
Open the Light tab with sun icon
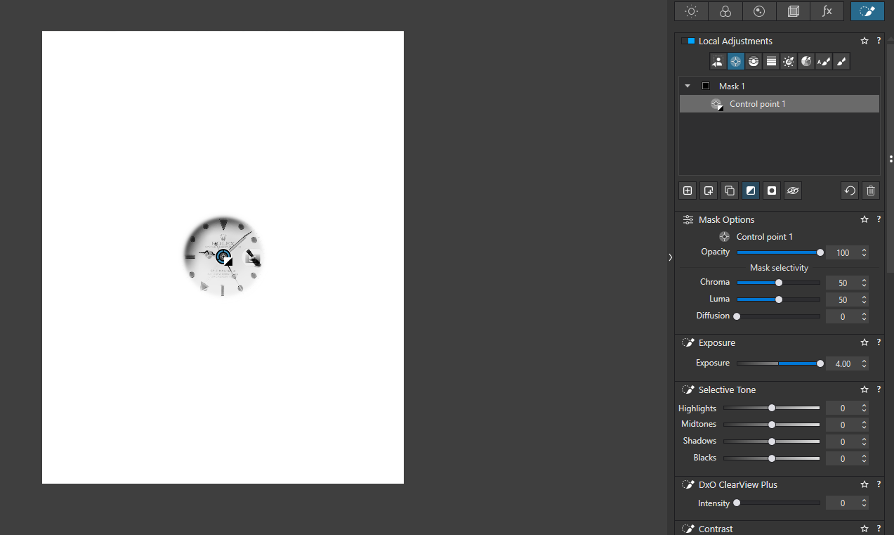691,11
